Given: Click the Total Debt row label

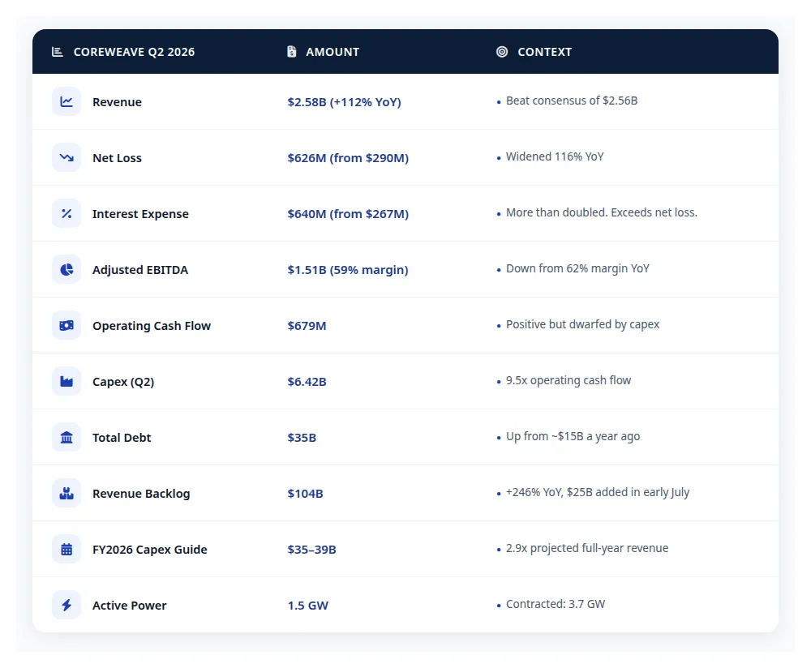Looking at the screenshot, I should (122, 438).
